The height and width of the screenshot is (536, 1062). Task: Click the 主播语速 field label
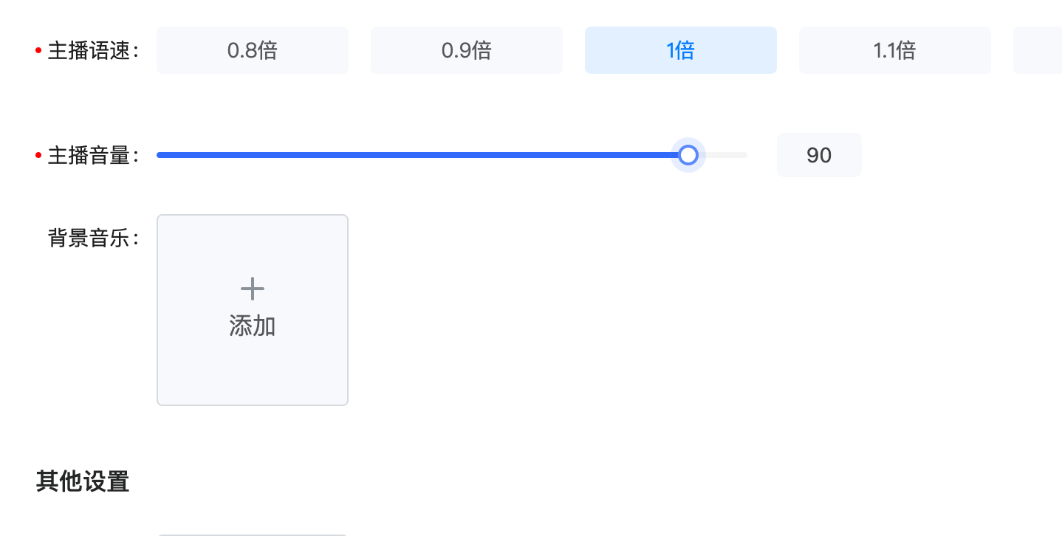(x=89, y=51)
